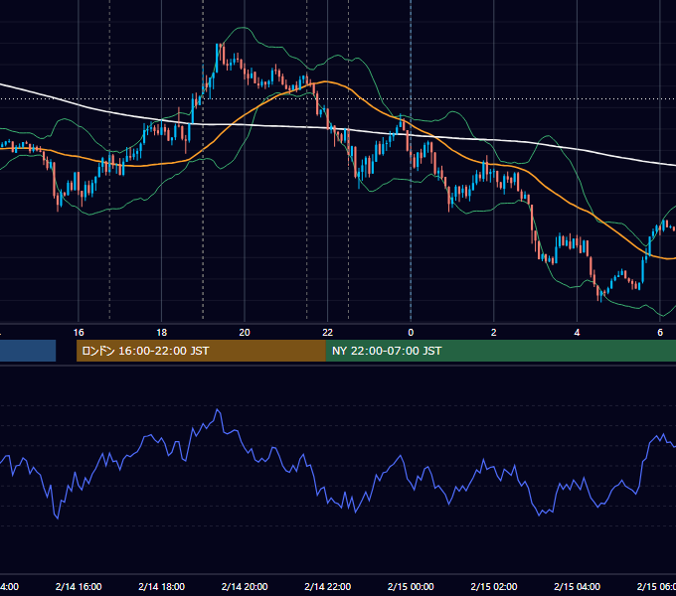Select the ロンドン 16:00-22:00 JST session bar
Viewport: 676px width, 596px height.
click(201, 351)
